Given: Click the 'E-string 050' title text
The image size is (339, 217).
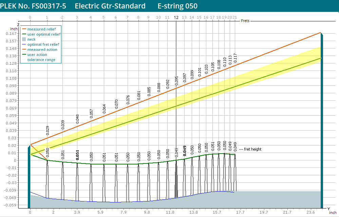Looking at the screenshot, I should [177, 6].
